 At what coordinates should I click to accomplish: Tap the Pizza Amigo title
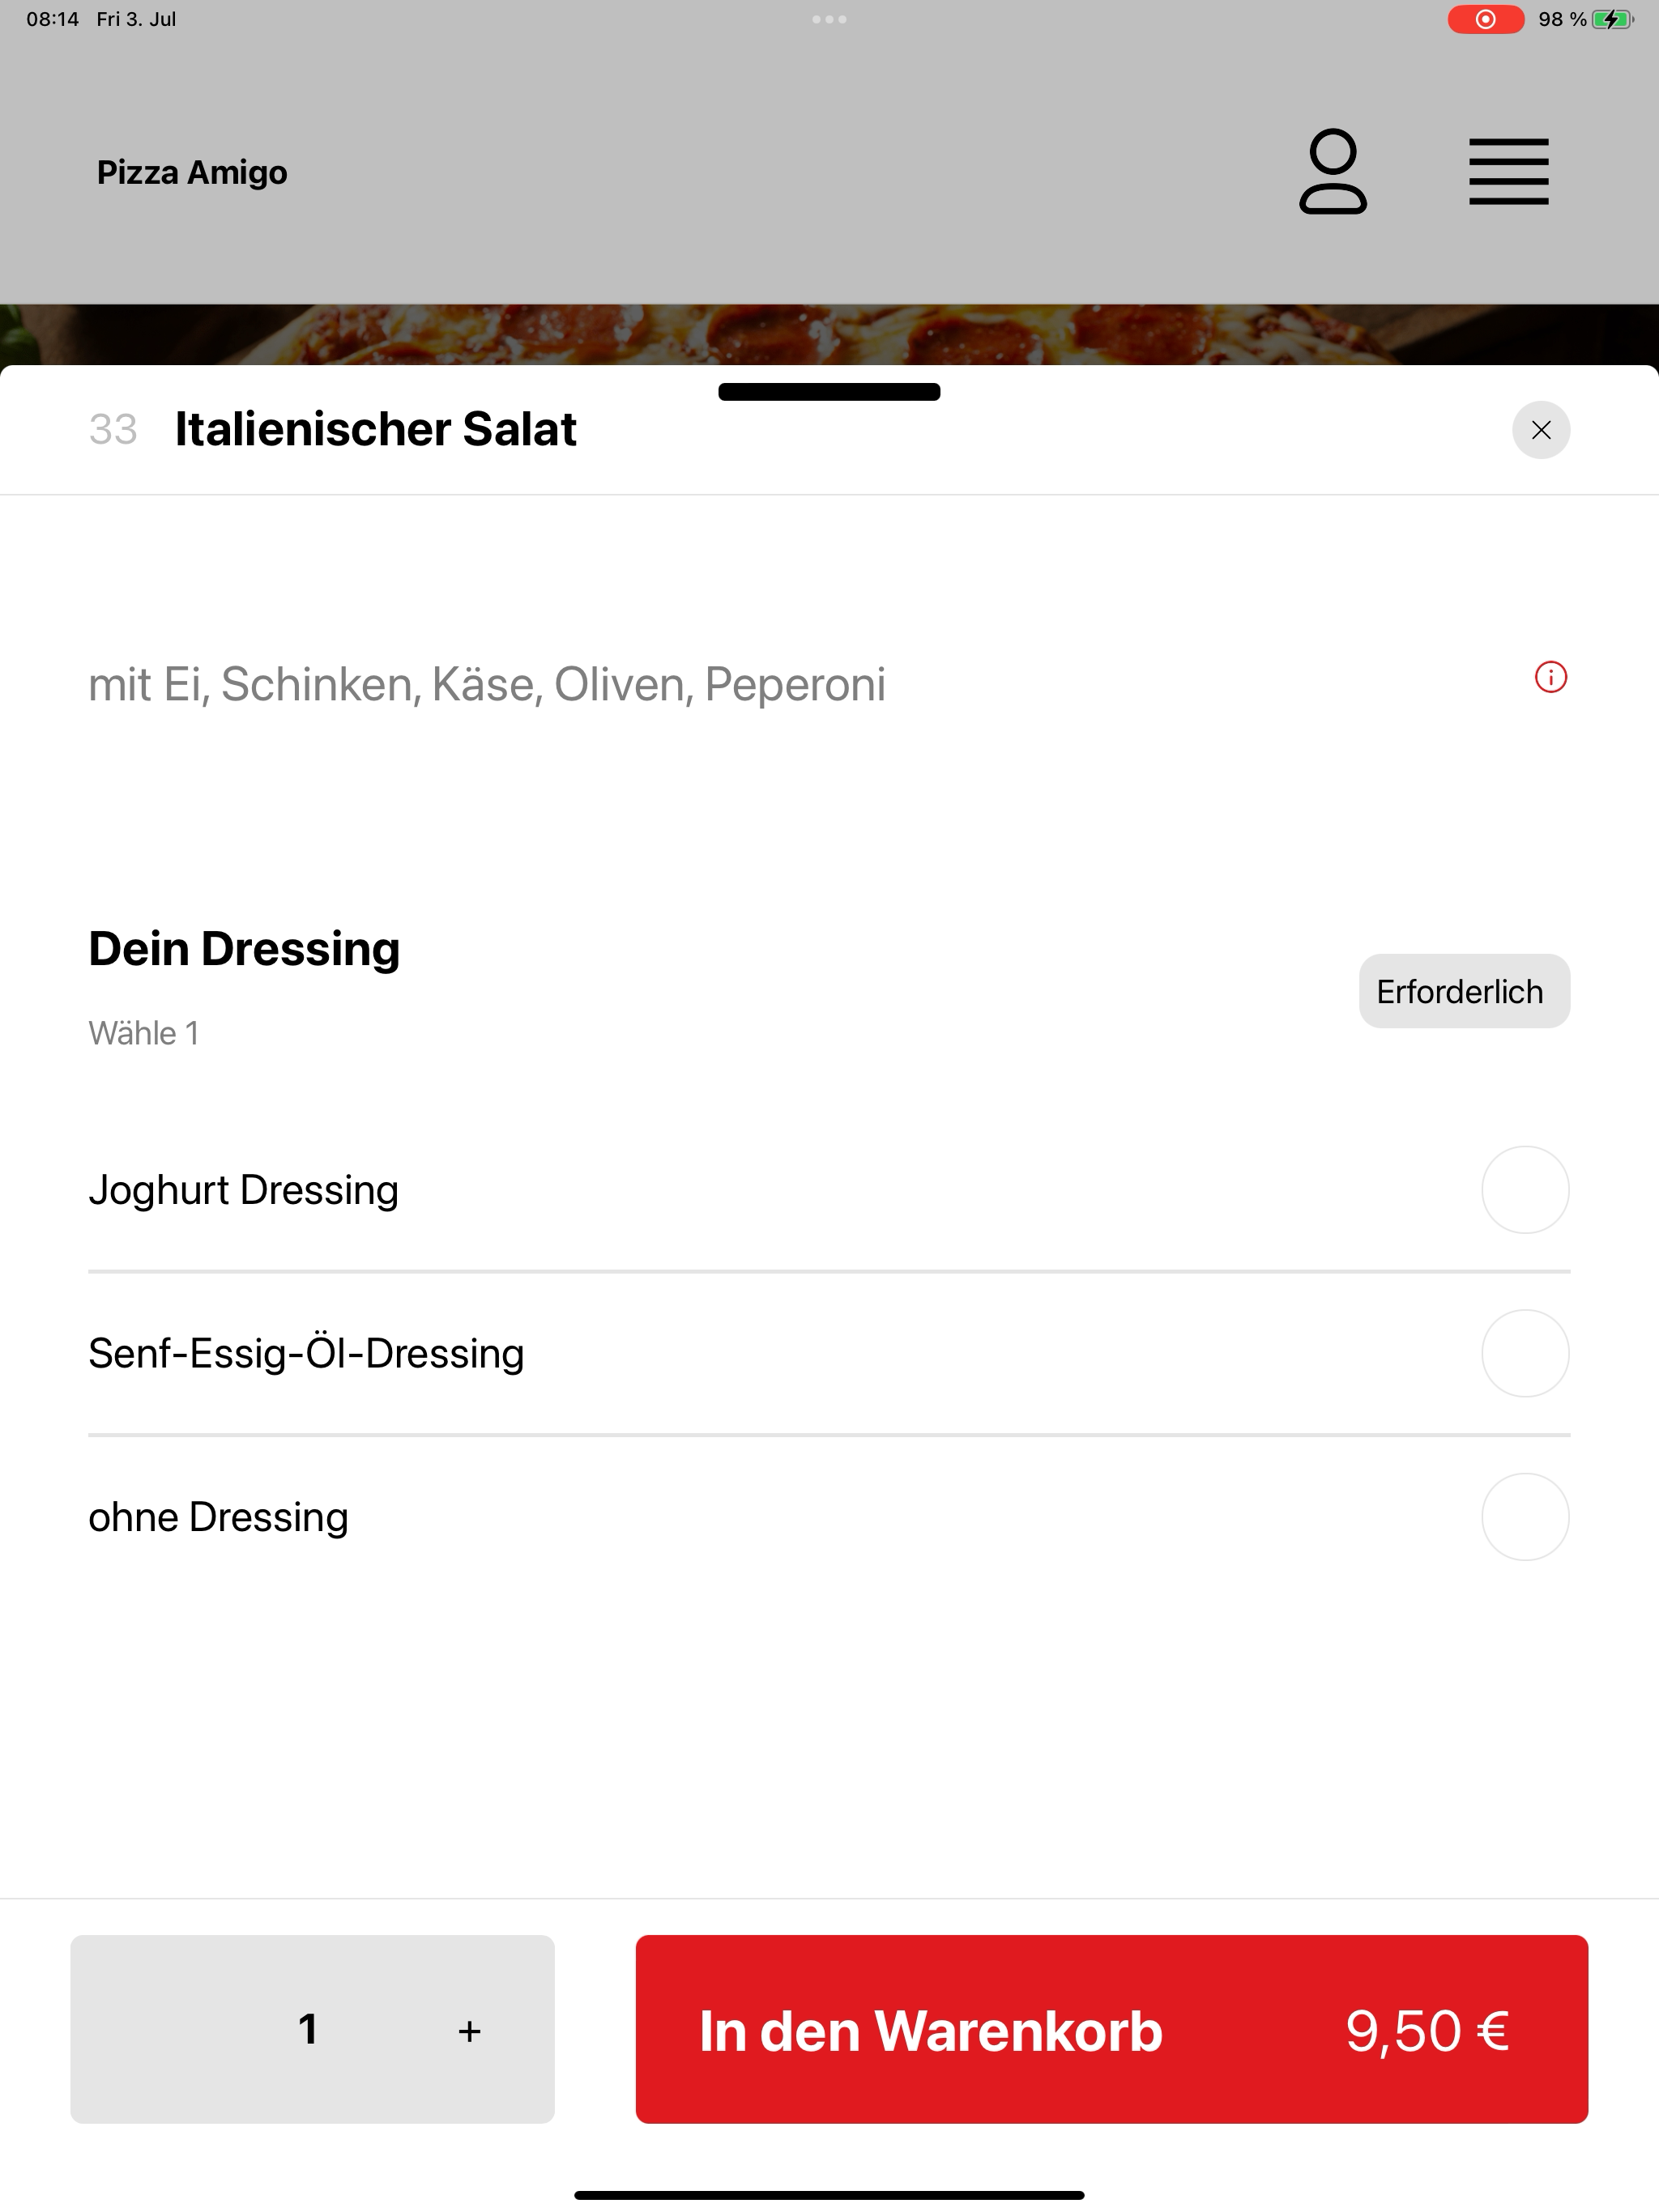point(192,172)
